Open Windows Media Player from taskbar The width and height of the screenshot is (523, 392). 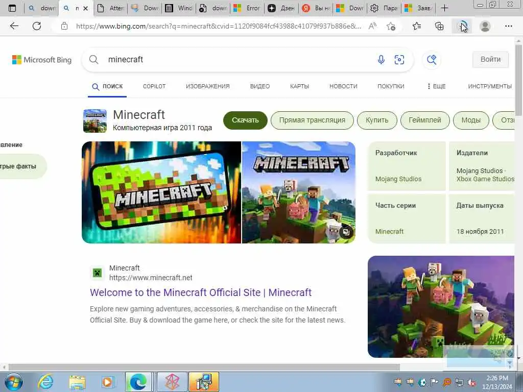click(x=107, y=382)
